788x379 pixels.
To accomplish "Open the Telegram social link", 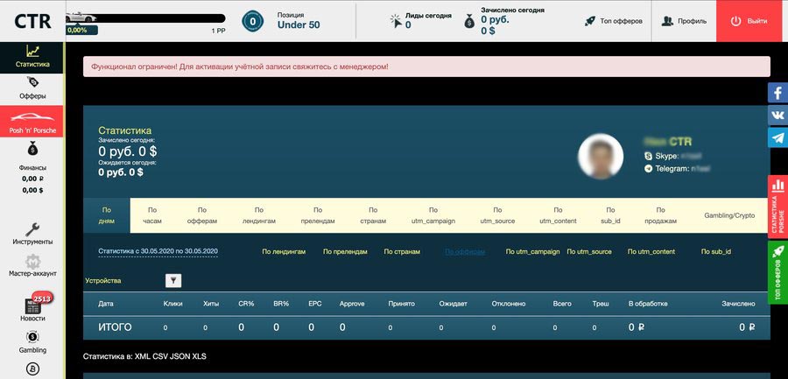I will coord(777,137).
